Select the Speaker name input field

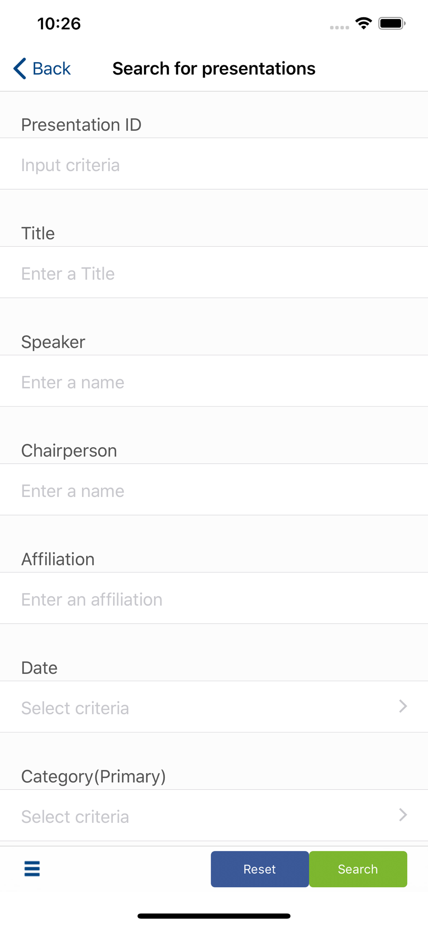click(213, 382)
